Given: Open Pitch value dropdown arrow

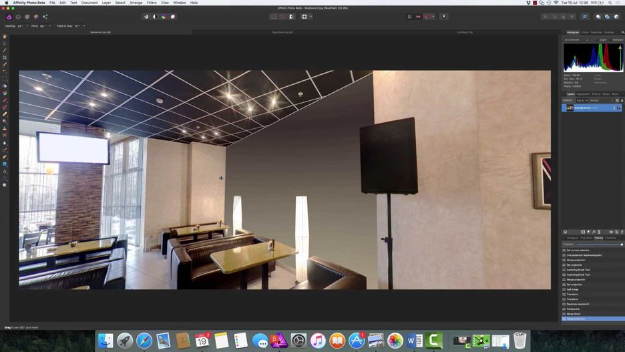Looking at the screenshot, I should tap(50, 26).
